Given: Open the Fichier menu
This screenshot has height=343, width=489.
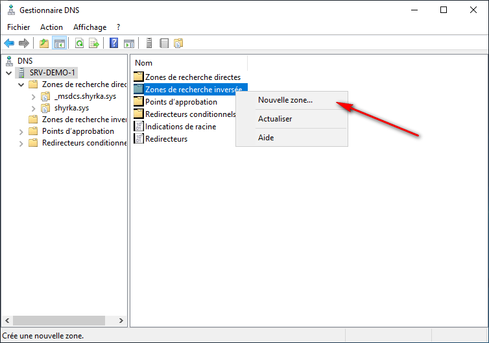Looking at the screenshot, I should tap(19, 27).
